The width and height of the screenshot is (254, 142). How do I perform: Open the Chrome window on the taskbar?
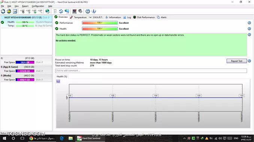point(42,138)
